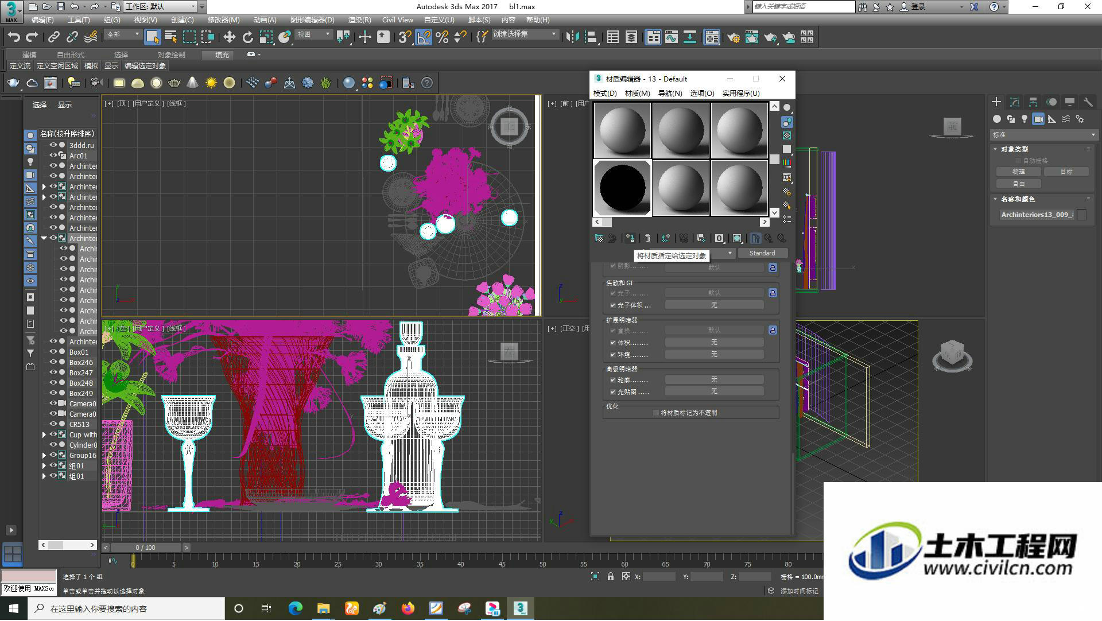Click the sun light icon in toolbar
Screen dimensions: 1102x621
pyautogui.click(x=211, y=83)
